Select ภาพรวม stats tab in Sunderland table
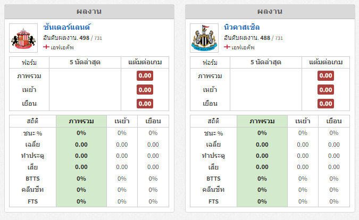Screen dimensions: 359x220 tap(81, 121)
